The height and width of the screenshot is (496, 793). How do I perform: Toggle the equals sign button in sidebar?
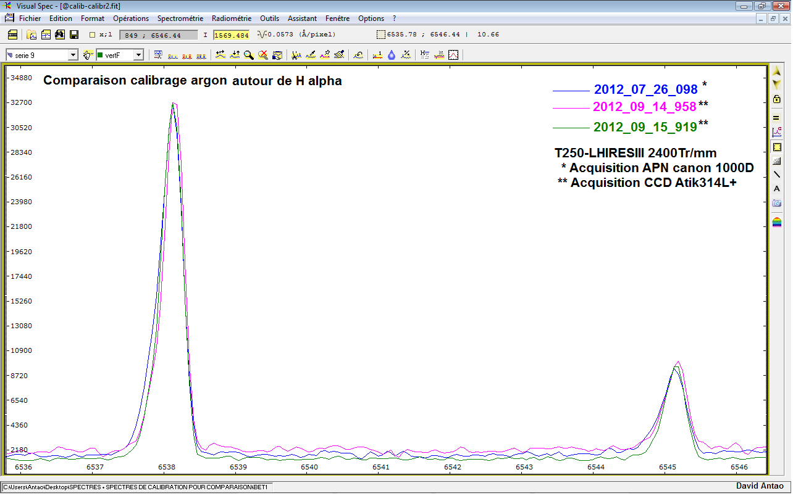tap(777, 117)
